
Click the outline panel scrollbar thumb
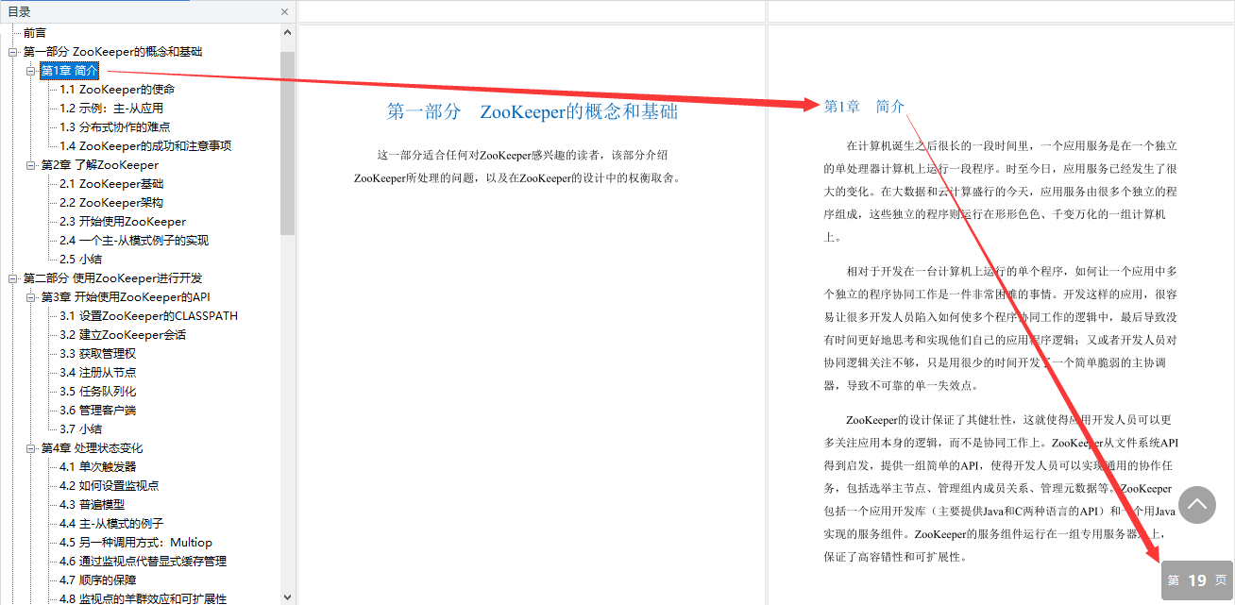(x=288, y=142)
